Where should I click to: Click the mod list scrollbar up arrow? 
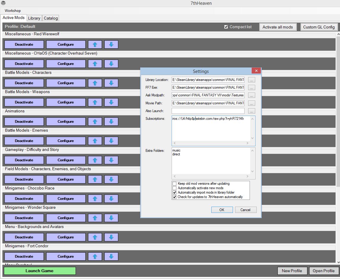pyautogui.click(x=338, y=34)
